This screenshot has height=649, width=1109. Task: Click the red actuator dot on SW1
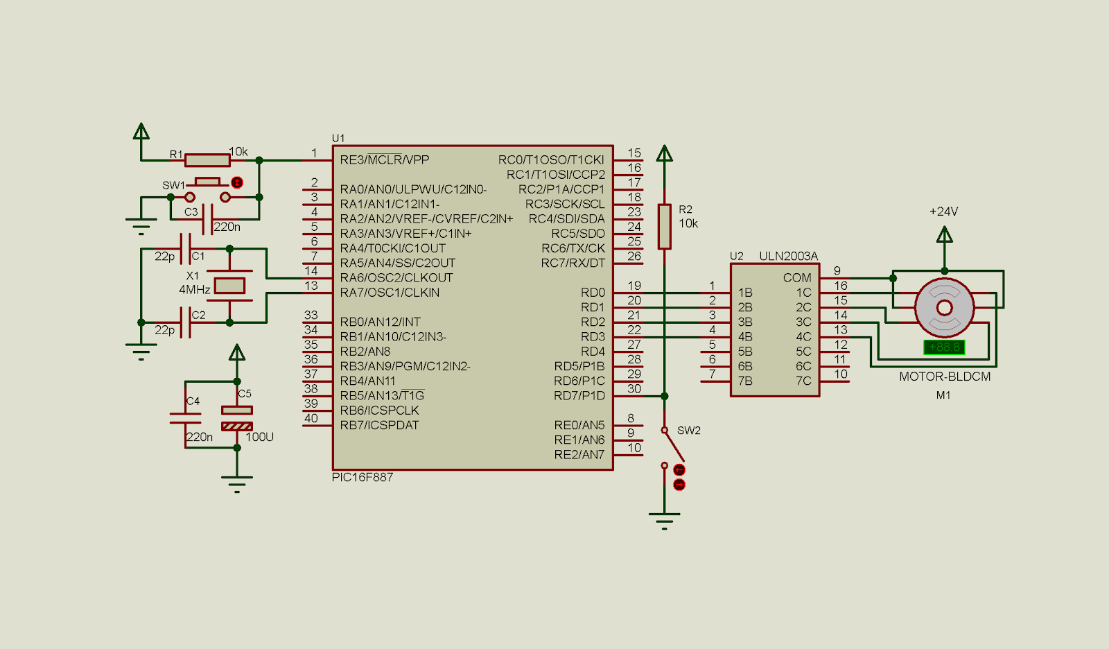coord(237,182)
